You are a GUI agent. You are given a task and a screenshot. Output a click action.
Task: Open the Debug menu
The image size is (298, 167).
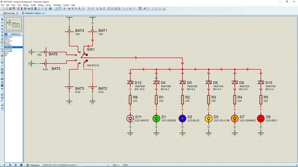pos(41,5)
